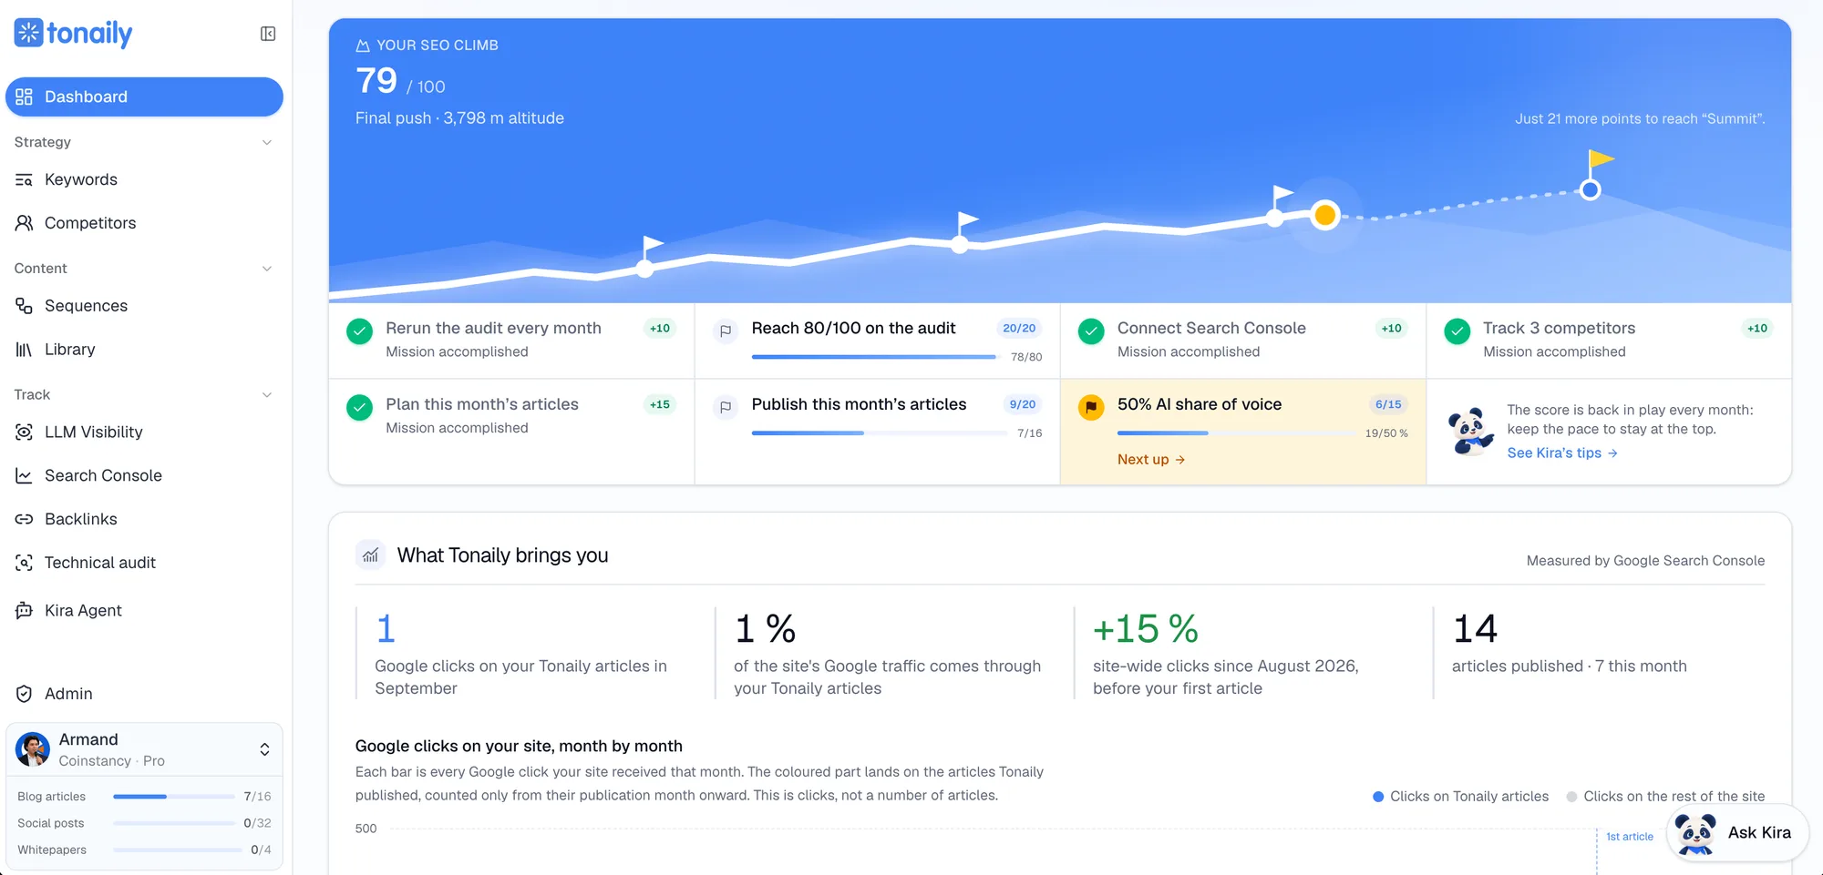Click the Next up link

tap(1151, 460)
